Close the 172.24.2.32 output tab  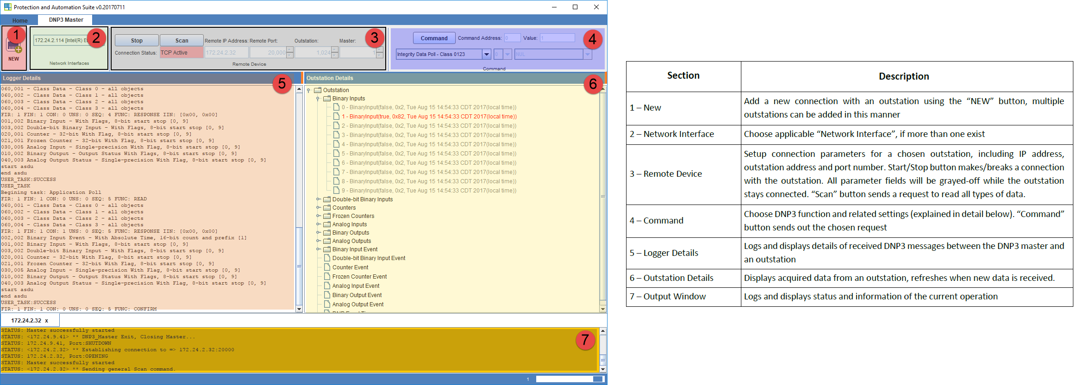click(46, 321)
